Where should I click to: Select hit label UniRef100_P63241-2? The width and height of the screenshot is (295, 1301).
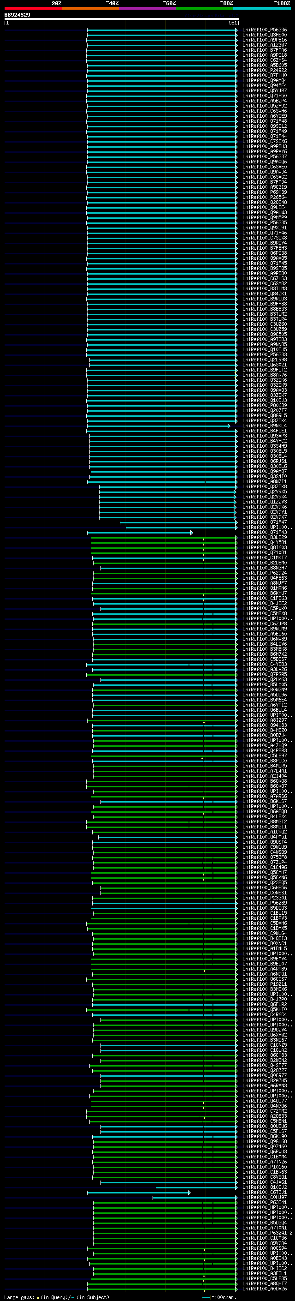pyautogui.click(x=267, y=1234)
